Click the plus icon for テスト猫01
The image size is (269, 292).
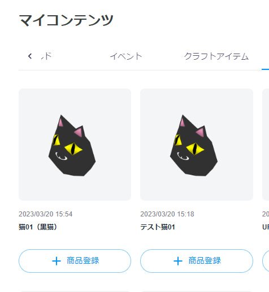[x=178, y=261]
